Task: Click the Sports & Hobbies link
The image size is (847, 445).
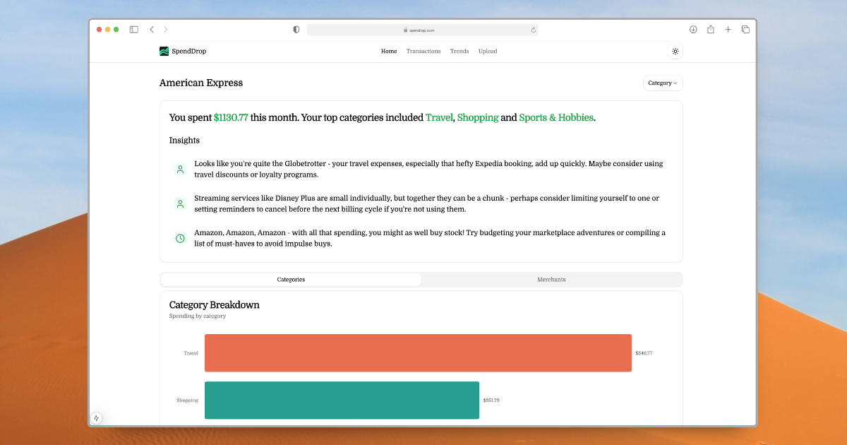Action: pyautogui.click(x=555, y=117)
